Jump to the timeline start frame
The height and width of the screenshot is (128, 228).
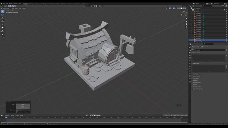point(90,115)
